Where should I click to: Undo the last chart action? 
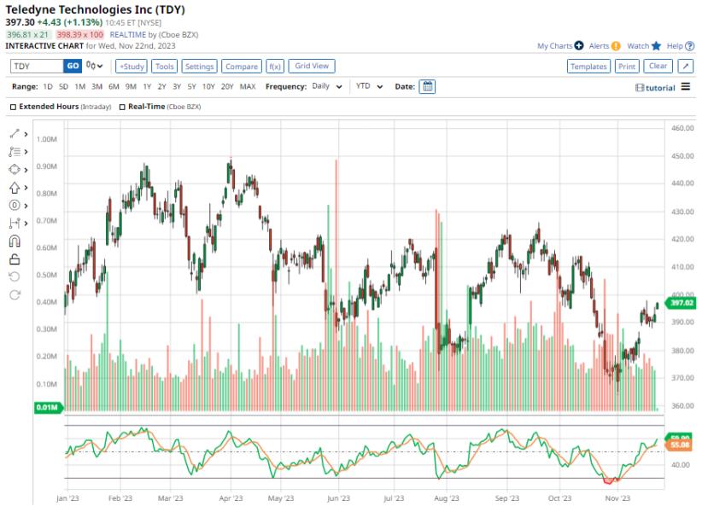click(15, 276)
